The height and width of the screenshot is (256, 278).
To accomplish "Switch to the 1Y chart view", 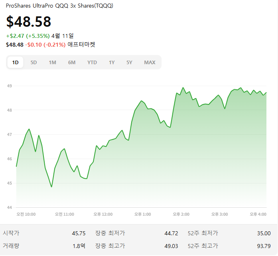I will click(x=112, y=62).
